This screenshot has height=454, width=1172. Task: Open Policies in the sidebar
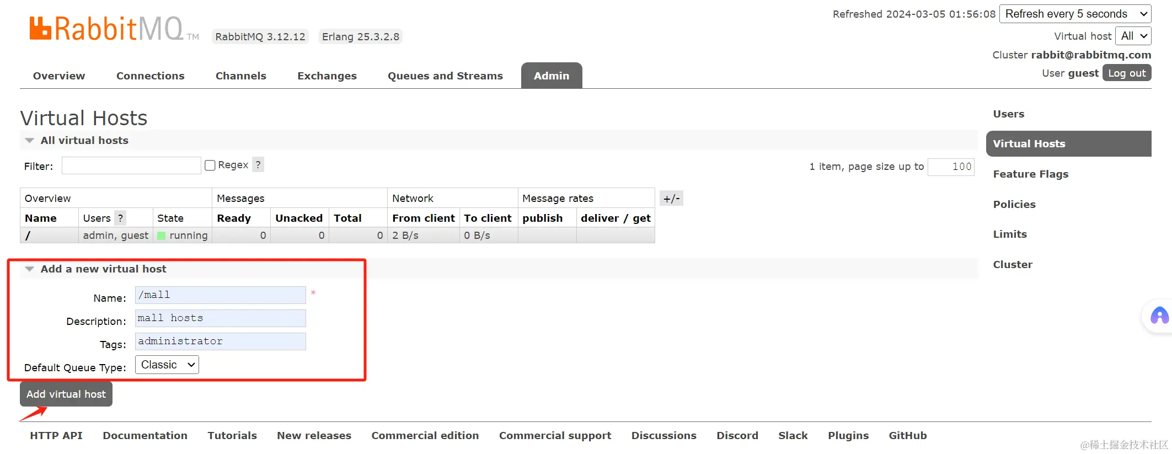(x=1014, y=204)
